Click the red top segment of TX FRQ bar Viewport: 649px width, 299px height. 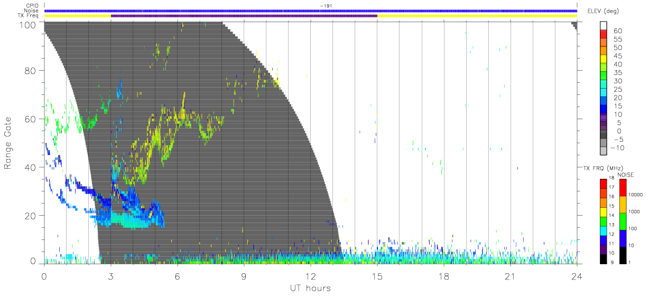click(604, 184)
